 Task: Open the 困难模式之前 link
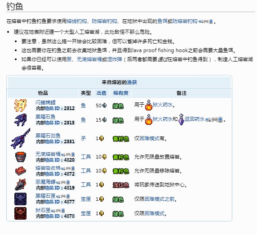pos(160,199)
